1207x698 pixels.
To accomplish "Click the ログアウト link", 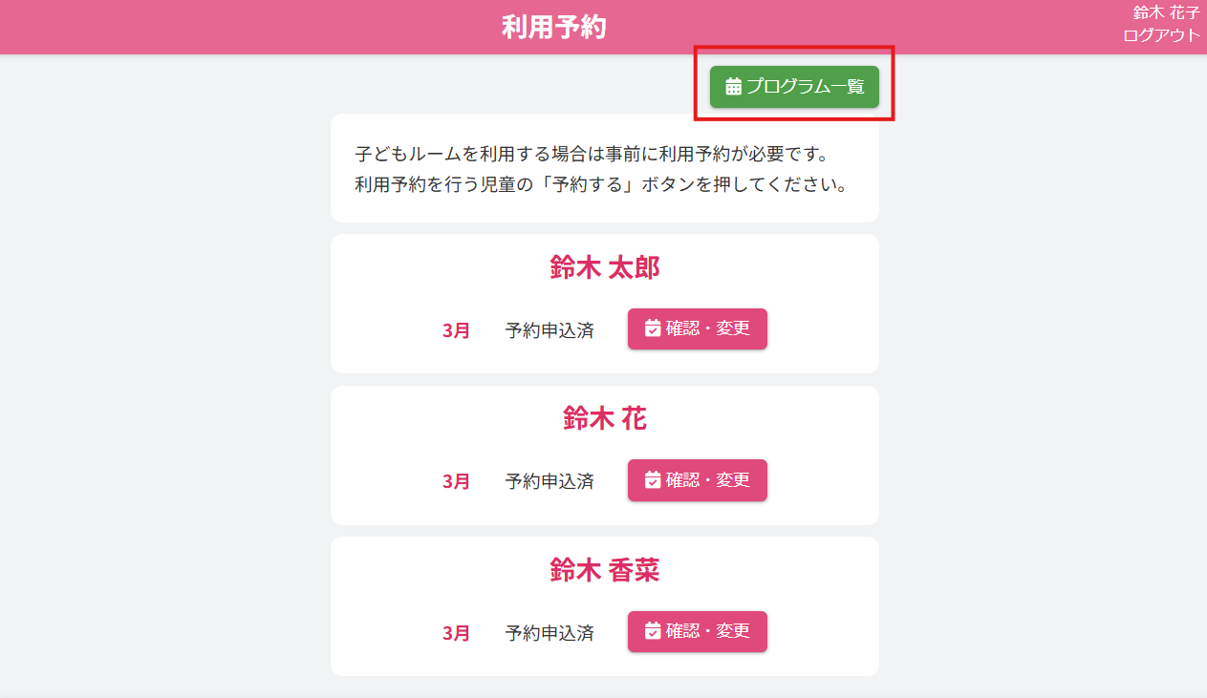I will pyautogui.click(x=1161, y=35).
